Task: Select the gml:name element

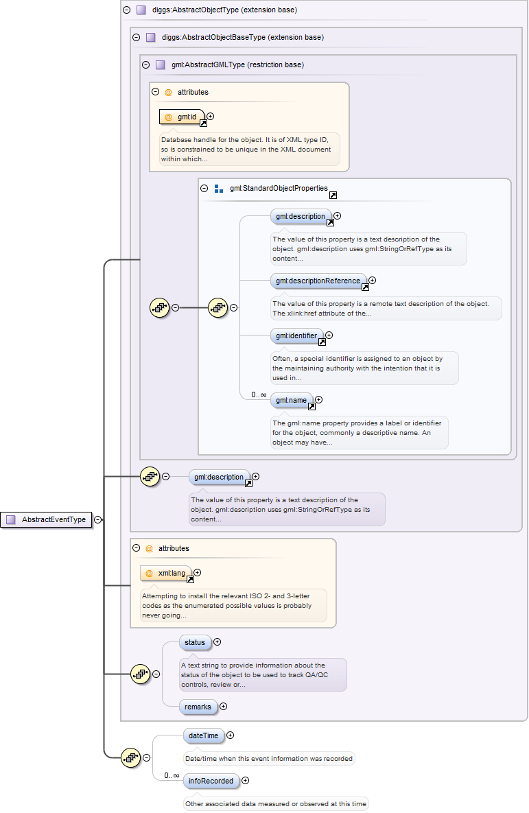Action: coord(292,400)
